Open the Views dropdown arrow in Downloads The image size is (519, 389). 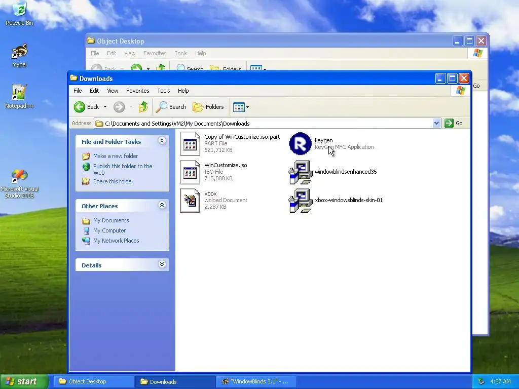tap(247, 107)
